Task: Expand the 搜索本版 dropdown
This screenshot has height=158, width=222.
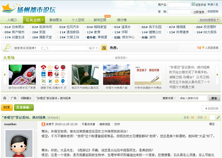Action: [169, 98]
